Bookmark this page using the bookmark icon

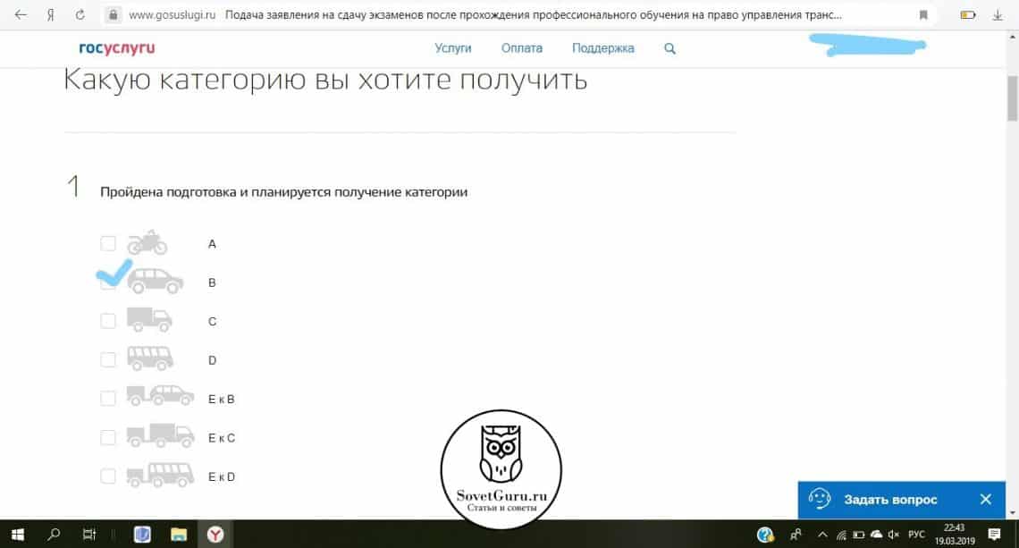pyautogui.click(x=923, y=15)
